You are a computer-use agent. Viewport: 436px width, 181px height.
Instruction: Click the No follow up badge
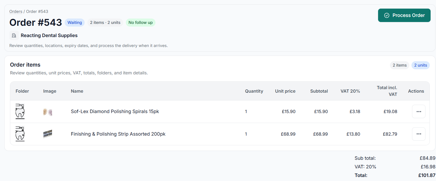[140, 23]
